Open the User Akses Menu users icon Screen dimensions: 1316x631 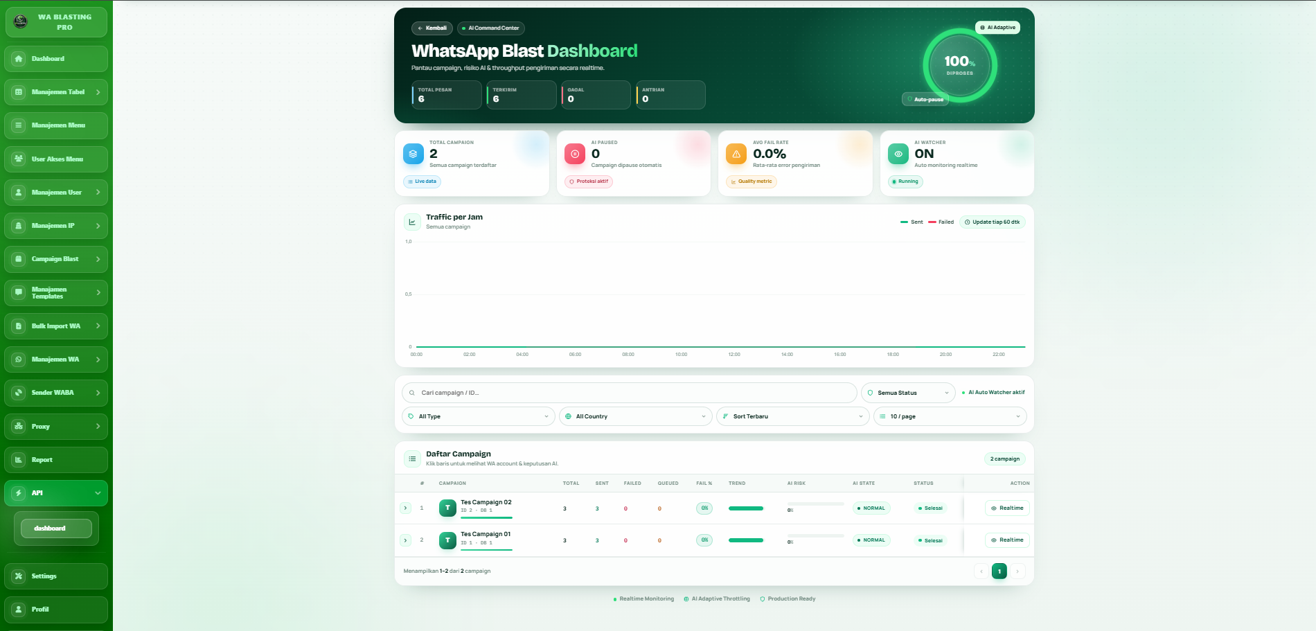click(x=19, y=159)
